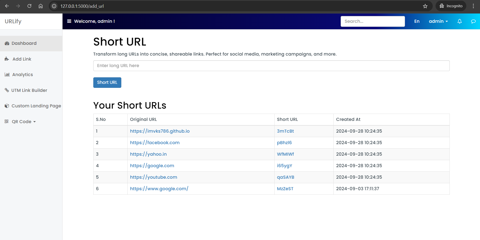Click the browser back arrow
Image resolution: width=480 pixels, height=240 pixels.
pyautogui.click(x=7, y=6)
